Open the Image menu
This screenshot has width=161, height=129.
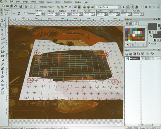(25, 1)
